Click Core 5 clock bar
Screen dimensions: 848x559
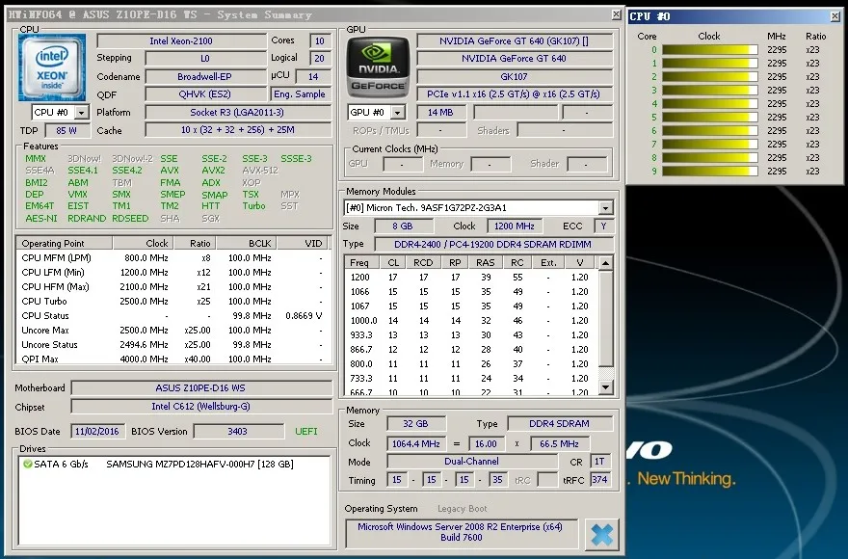click(x=709, y=118)
